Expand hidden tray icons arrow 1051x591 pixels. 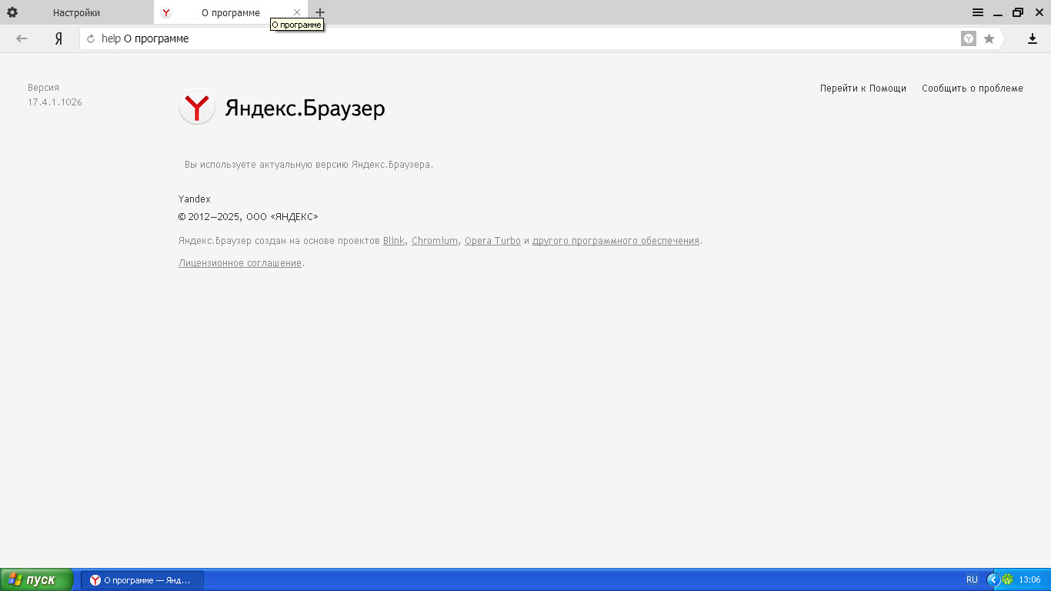[993, 579]
